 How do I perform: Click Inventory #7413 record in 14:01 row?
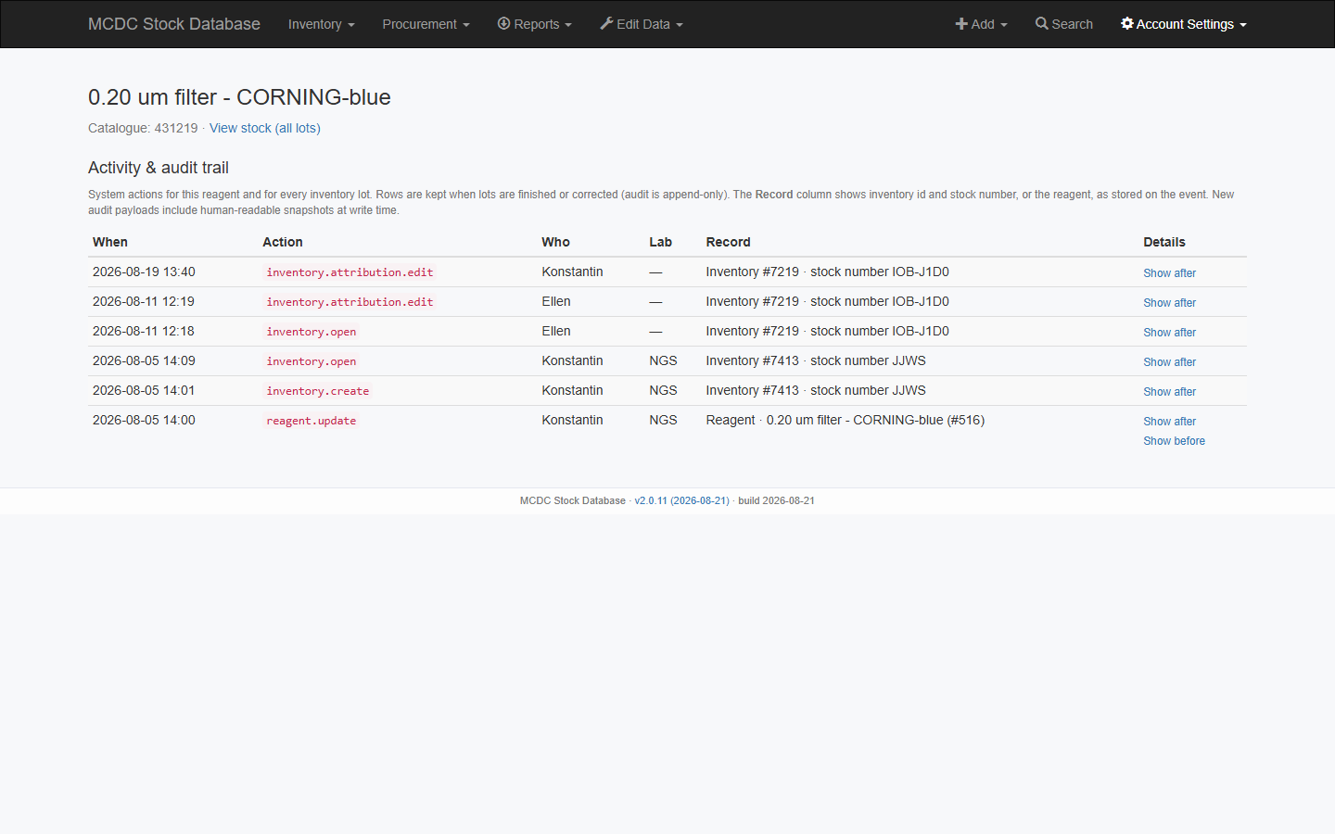816,390
